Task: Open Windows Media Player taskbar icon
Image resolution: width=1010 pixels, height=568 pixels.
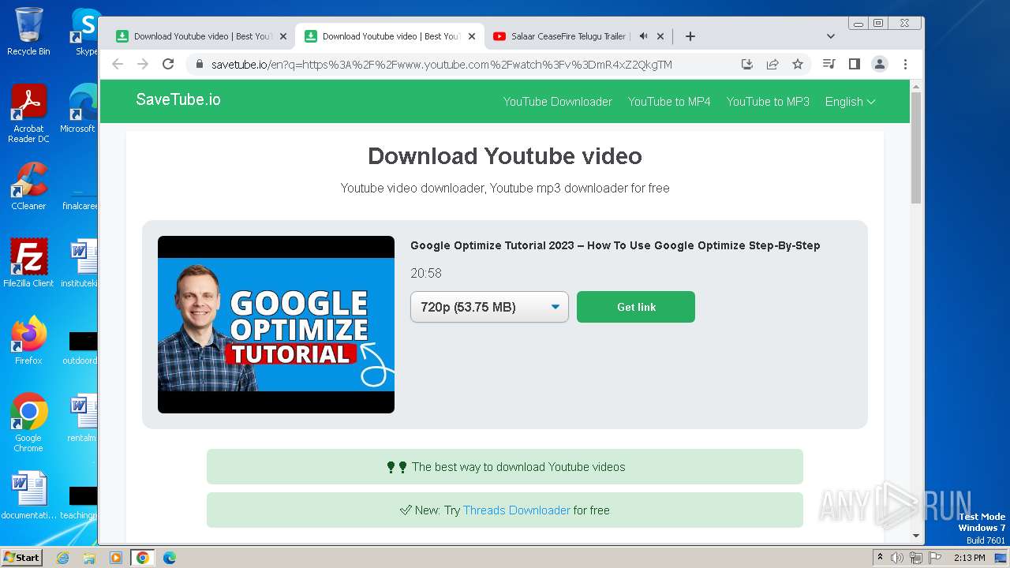Action: (116, 558)
